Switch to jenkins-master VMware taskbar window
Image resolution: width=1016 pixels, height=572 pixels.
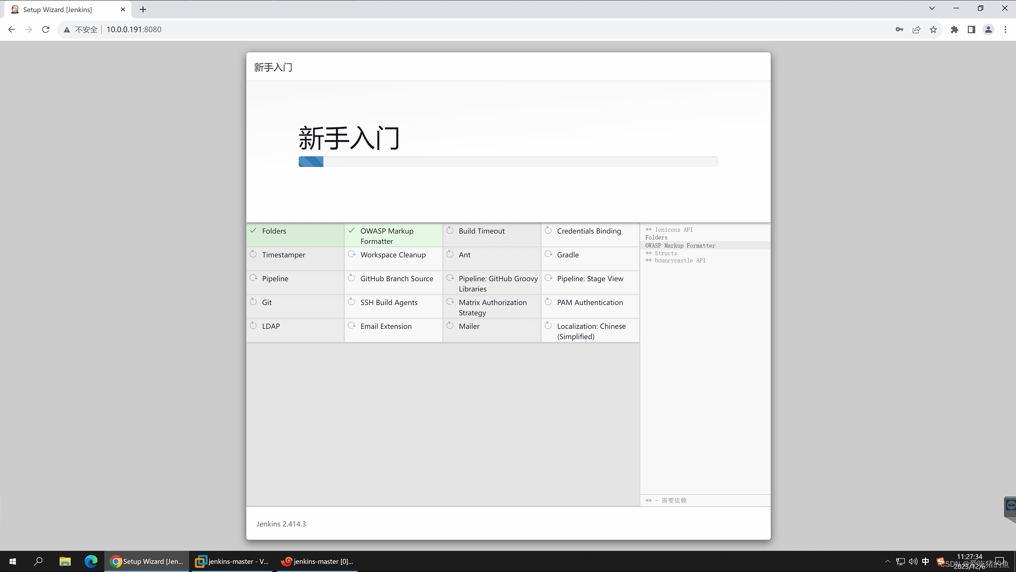click(232, 561)
